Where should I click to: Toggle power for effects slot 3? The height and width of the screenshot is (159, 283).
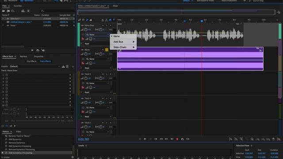tap(7, 82)
